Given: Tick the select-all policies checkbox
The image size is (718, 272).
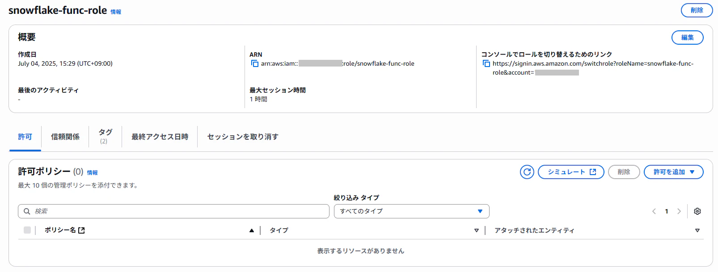Looking at the screenshot, I should [27, 230].
